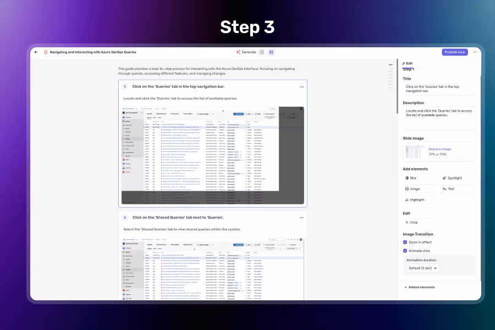Expand the Added elements section
This screenshot has height=330, width=495.
420,287
